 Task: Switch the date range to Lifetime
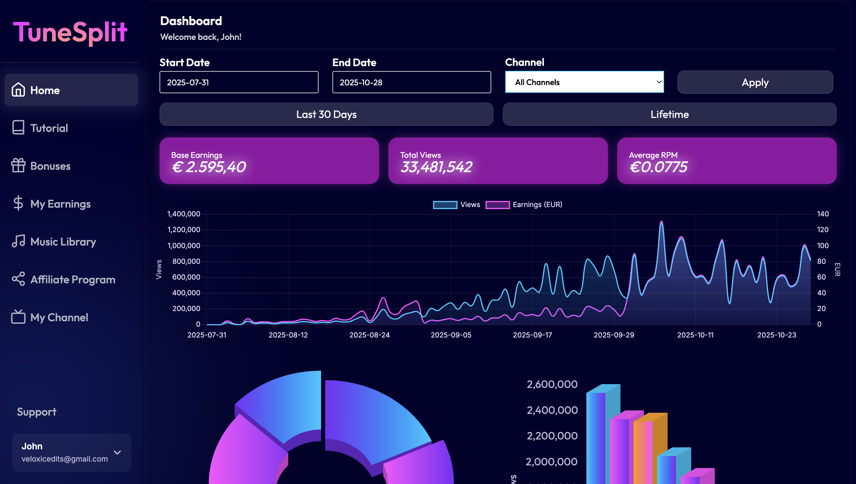point(670,114)
